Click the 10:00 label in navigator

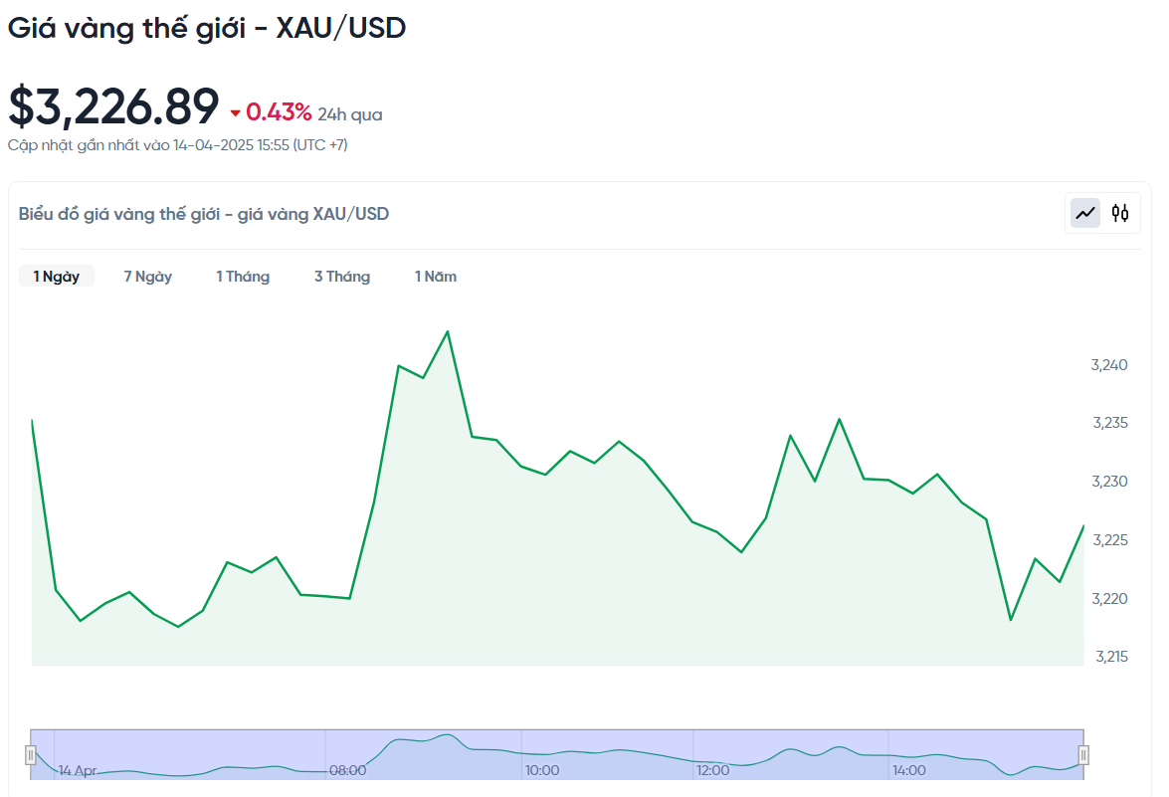[542, 770]
